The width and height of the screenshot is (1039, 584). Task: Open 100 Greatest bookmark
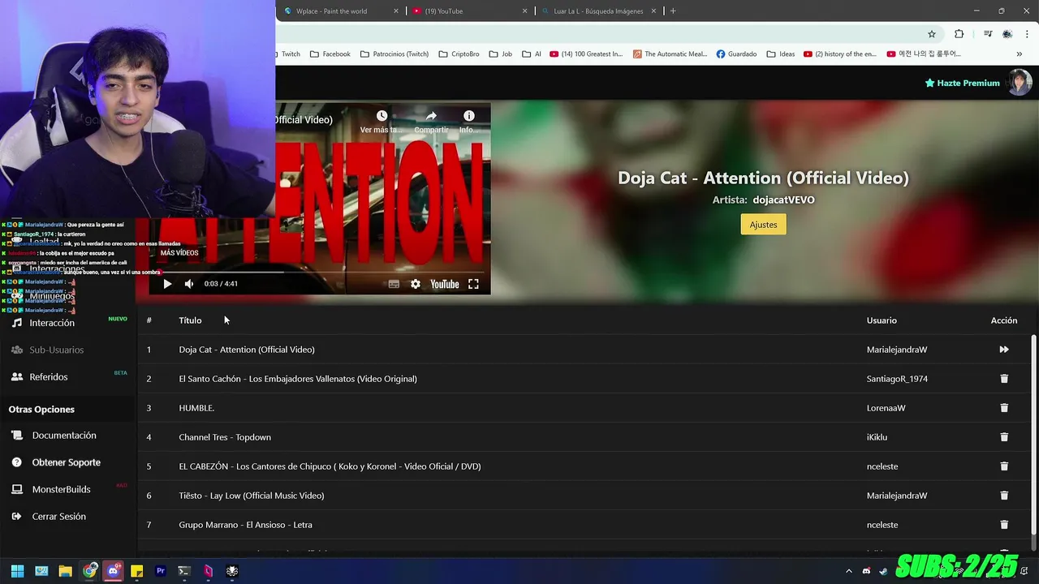tap(586, 54)
